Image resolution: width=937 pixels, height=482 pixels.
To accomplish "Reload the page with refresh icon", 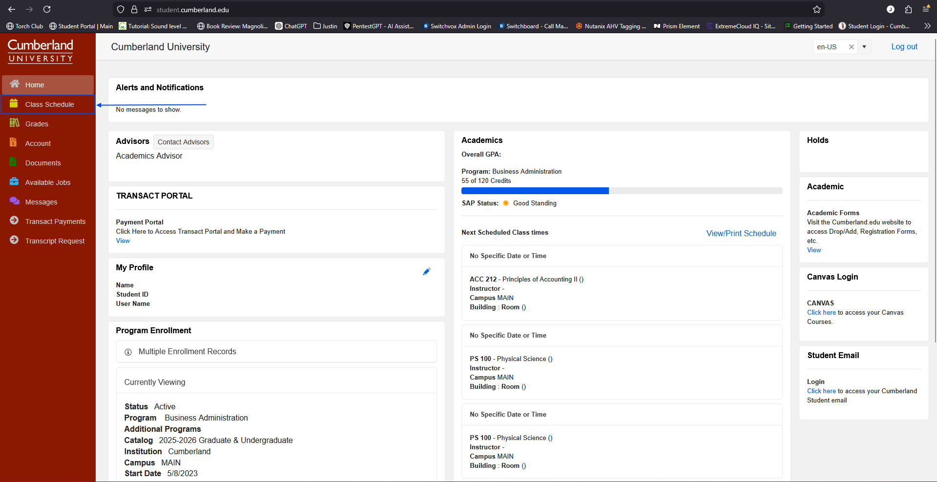I will tap(47, 9).
